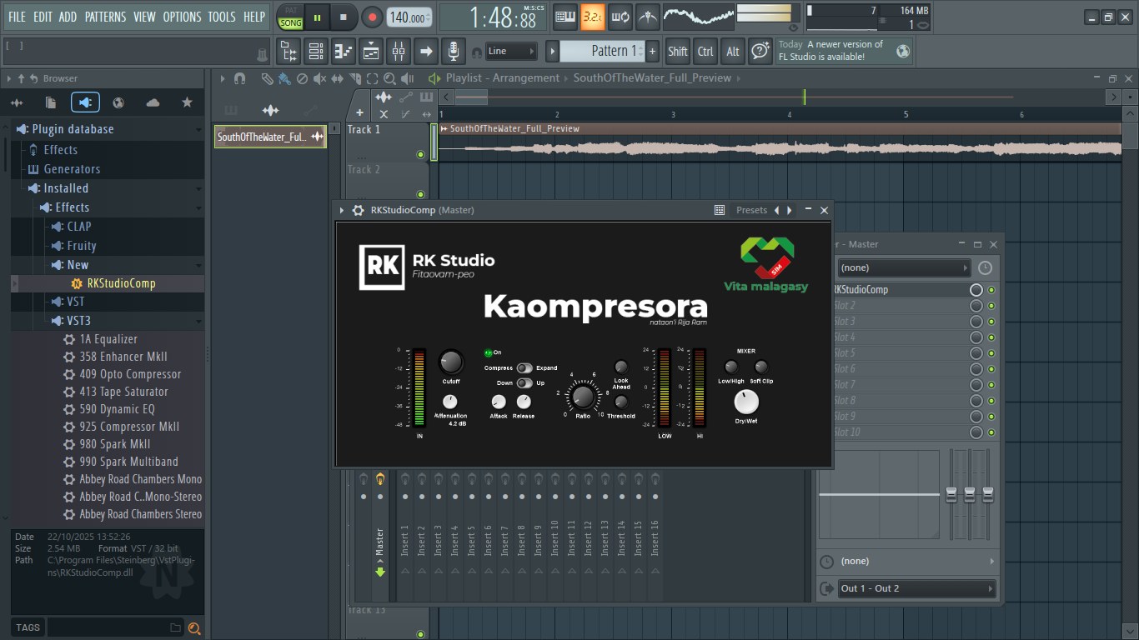Open the HELP menu
The height and width of the screenshot is (640, 1139).
tap(253, 17)
